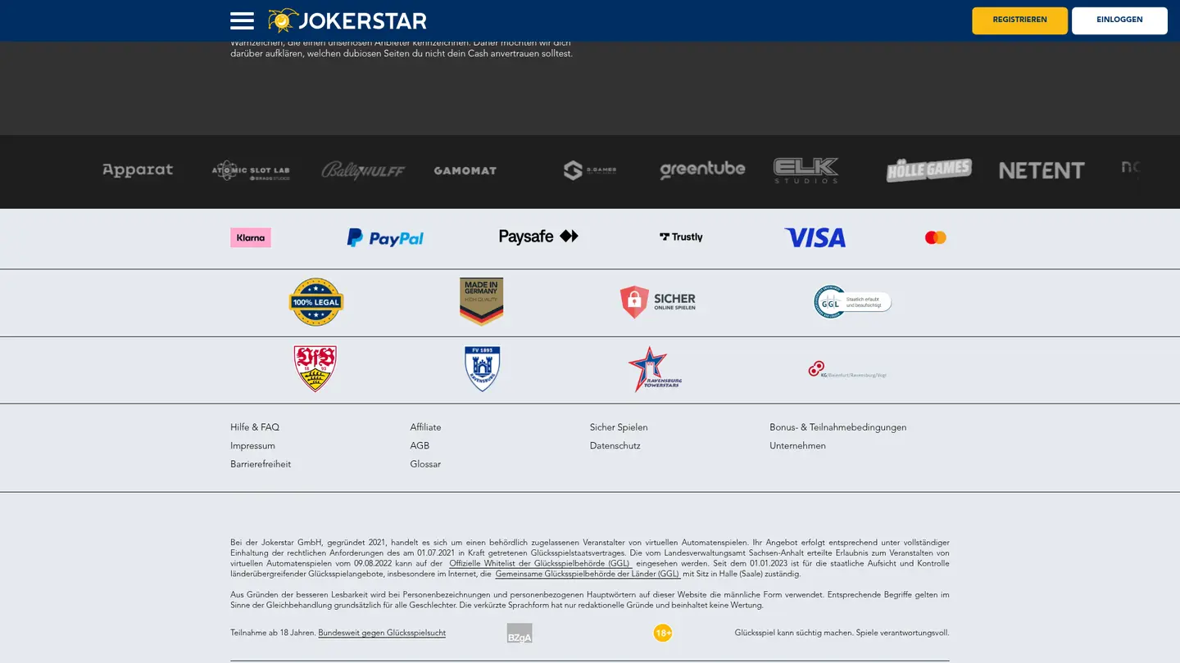Click the 18+ age badge

(x=663, y=633)
